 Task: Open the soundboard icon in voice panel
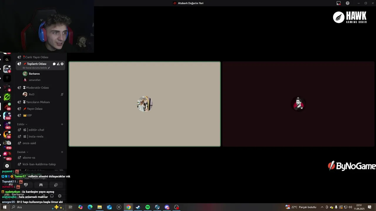[56, 185]
